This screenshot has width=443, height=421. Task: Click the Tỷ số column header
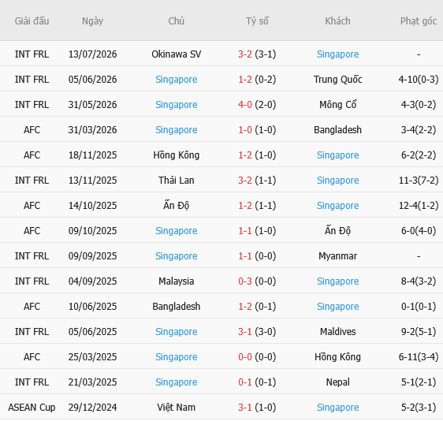tap(257, 21)
